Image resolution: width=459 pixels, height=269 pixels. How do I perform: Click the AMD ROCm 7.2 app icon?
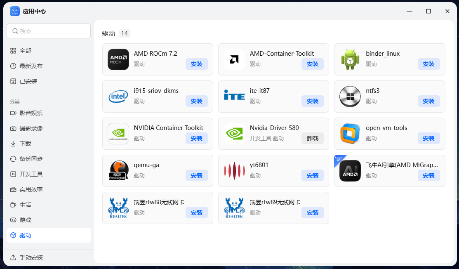click(118, 59)
